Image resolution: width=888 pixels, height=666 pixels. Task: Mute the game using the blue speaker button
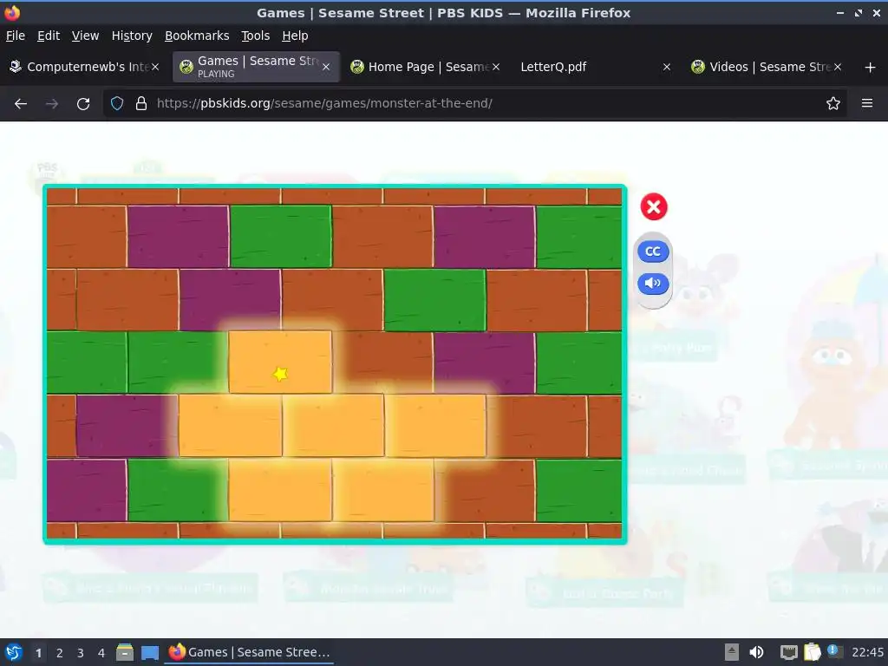[x=653, y=284]
